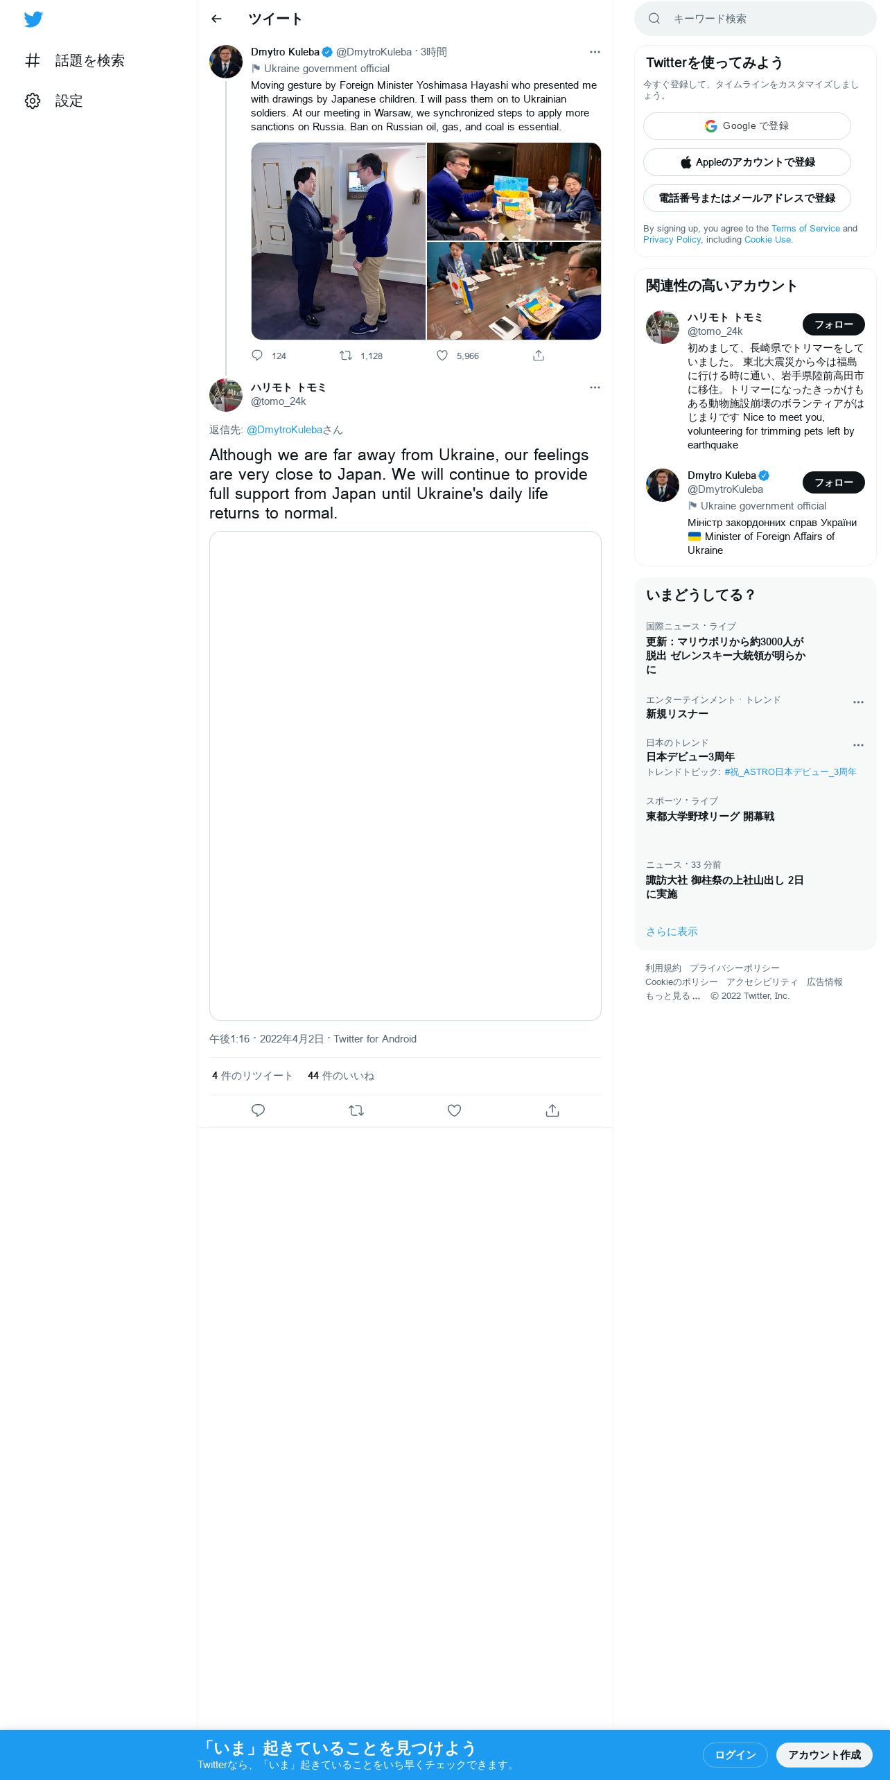Sign up with Google で登録 button

pos(747,126)
